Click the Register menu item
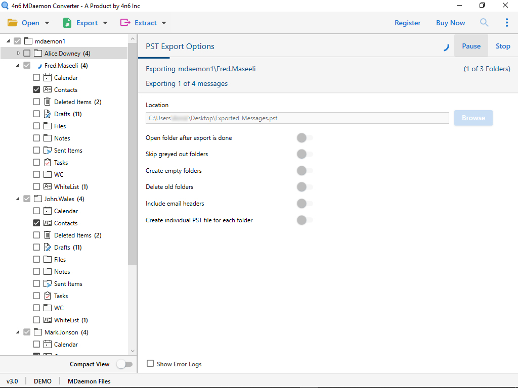The width and height of the screenshot is (518, 388). pos(407,23)
